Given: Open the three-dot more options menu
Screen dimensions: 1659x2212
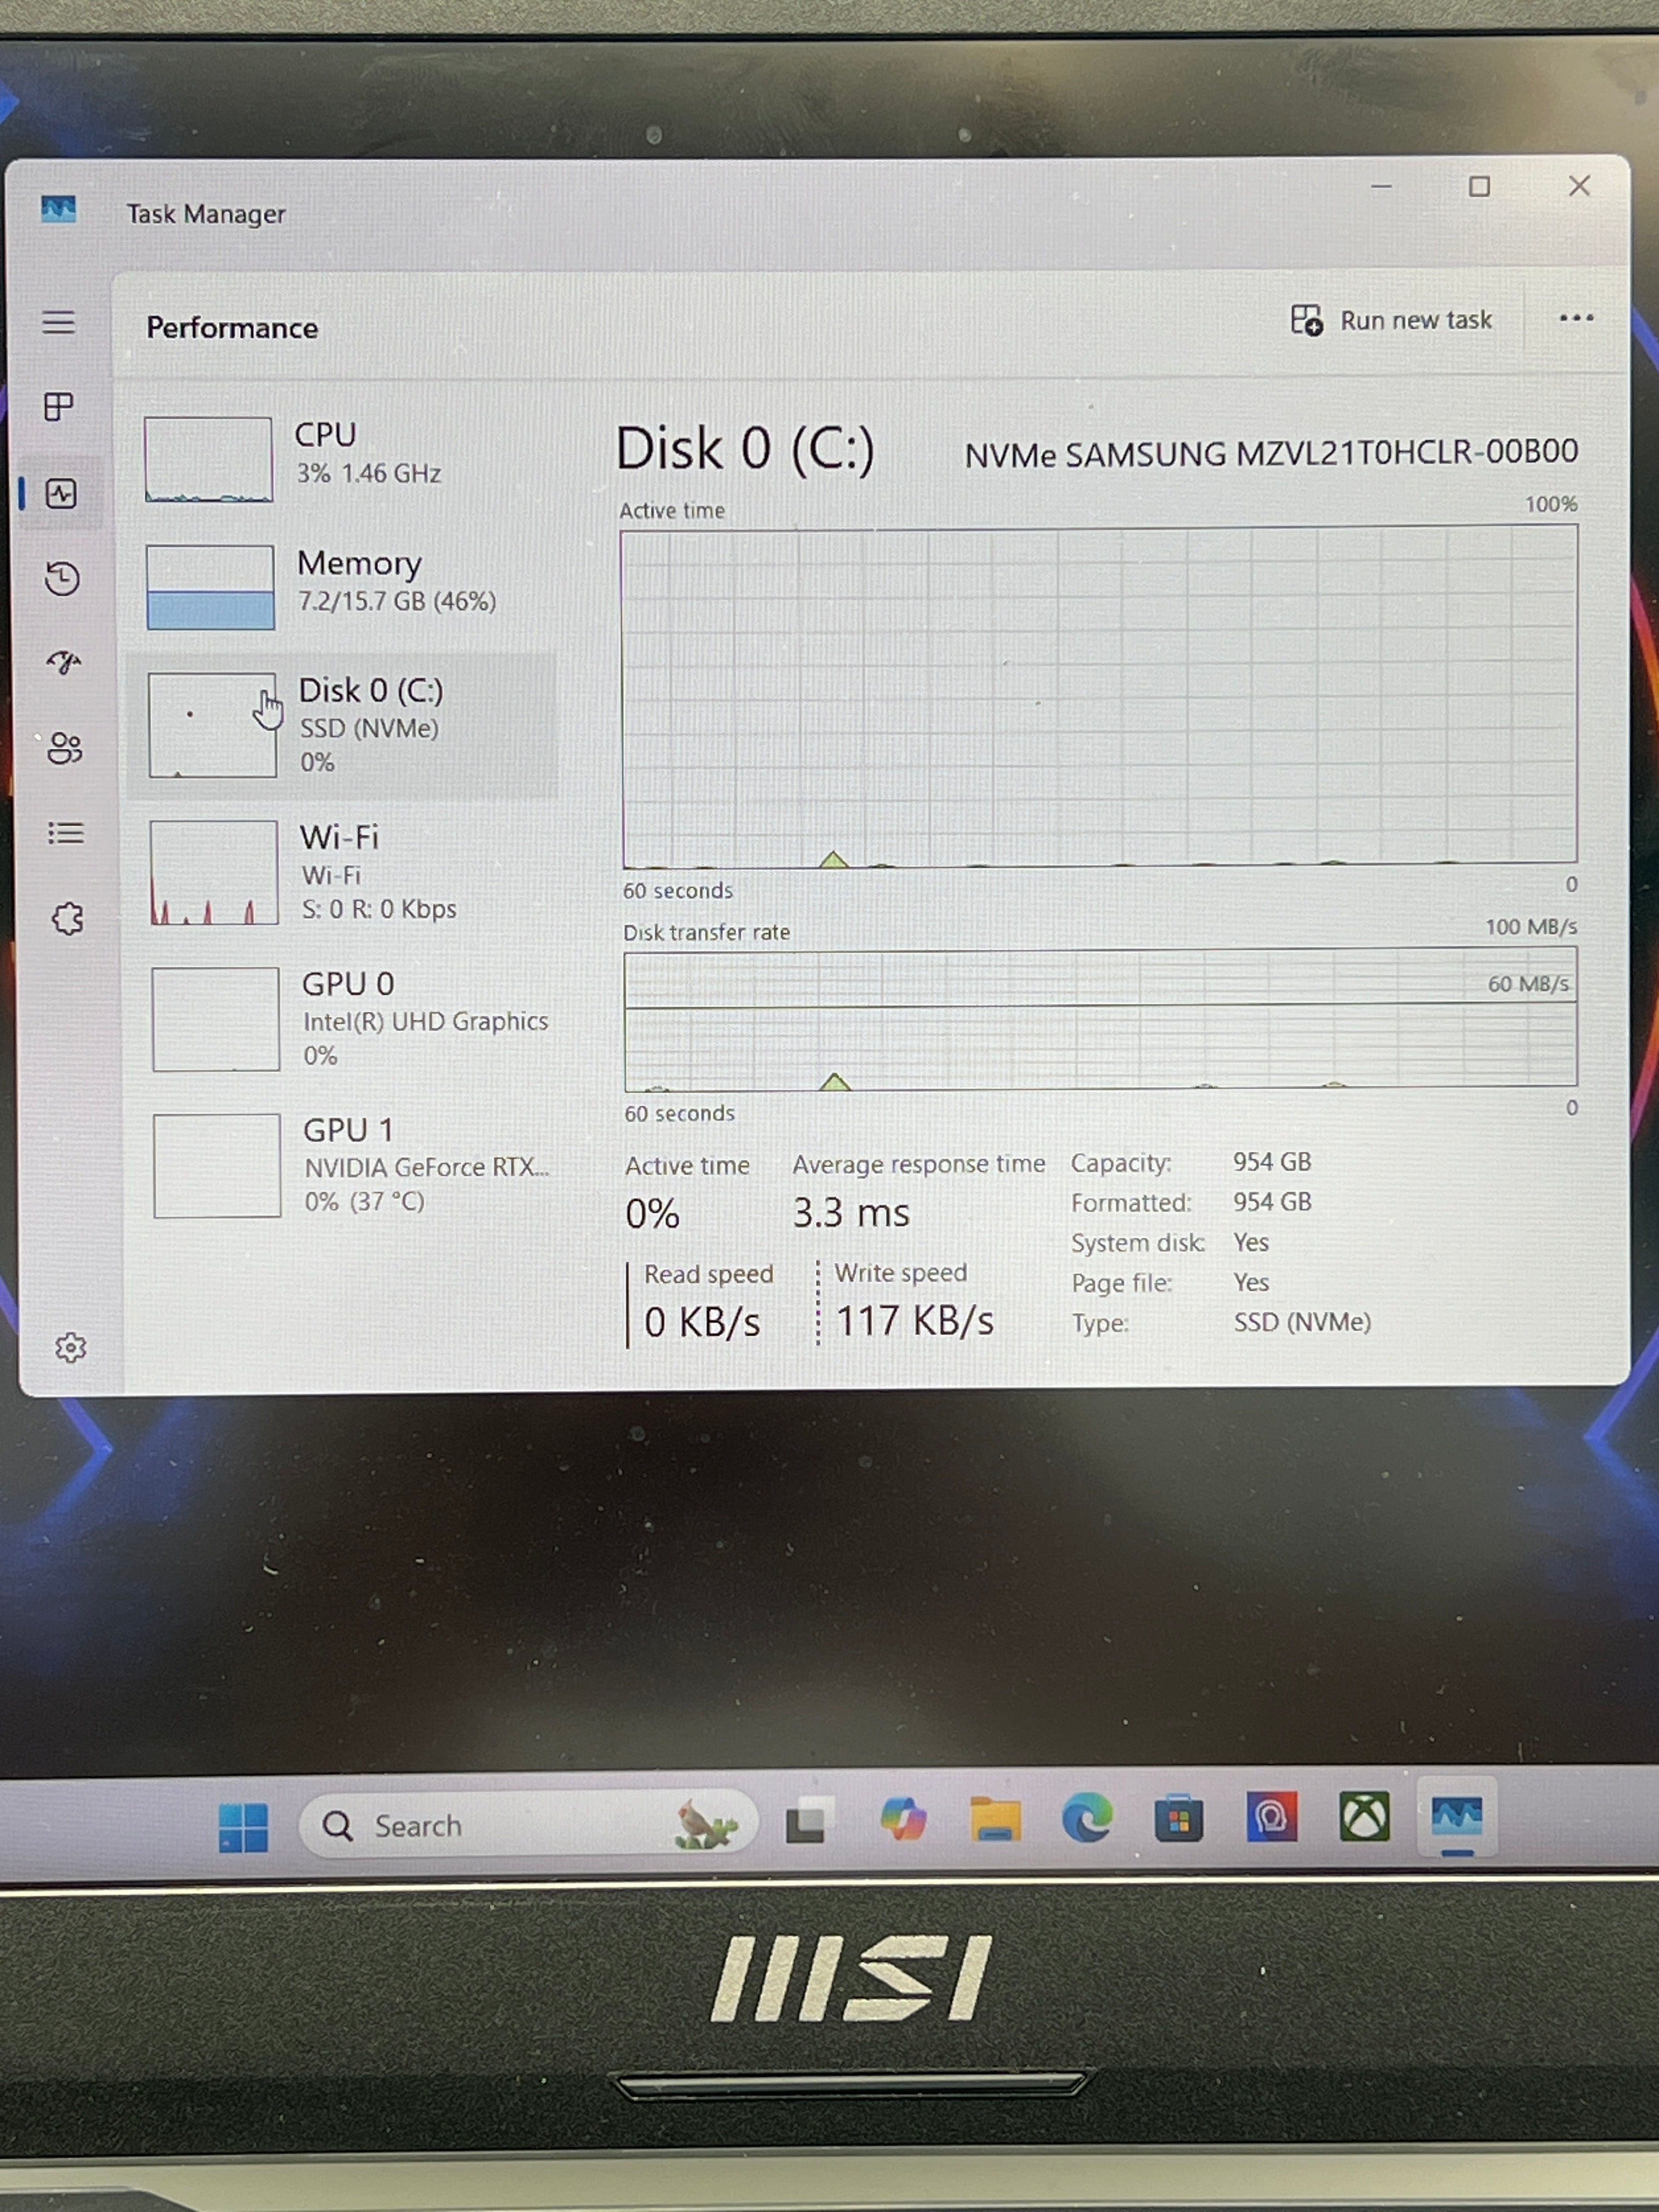Looking at the screenshot, I should 1576,318.
